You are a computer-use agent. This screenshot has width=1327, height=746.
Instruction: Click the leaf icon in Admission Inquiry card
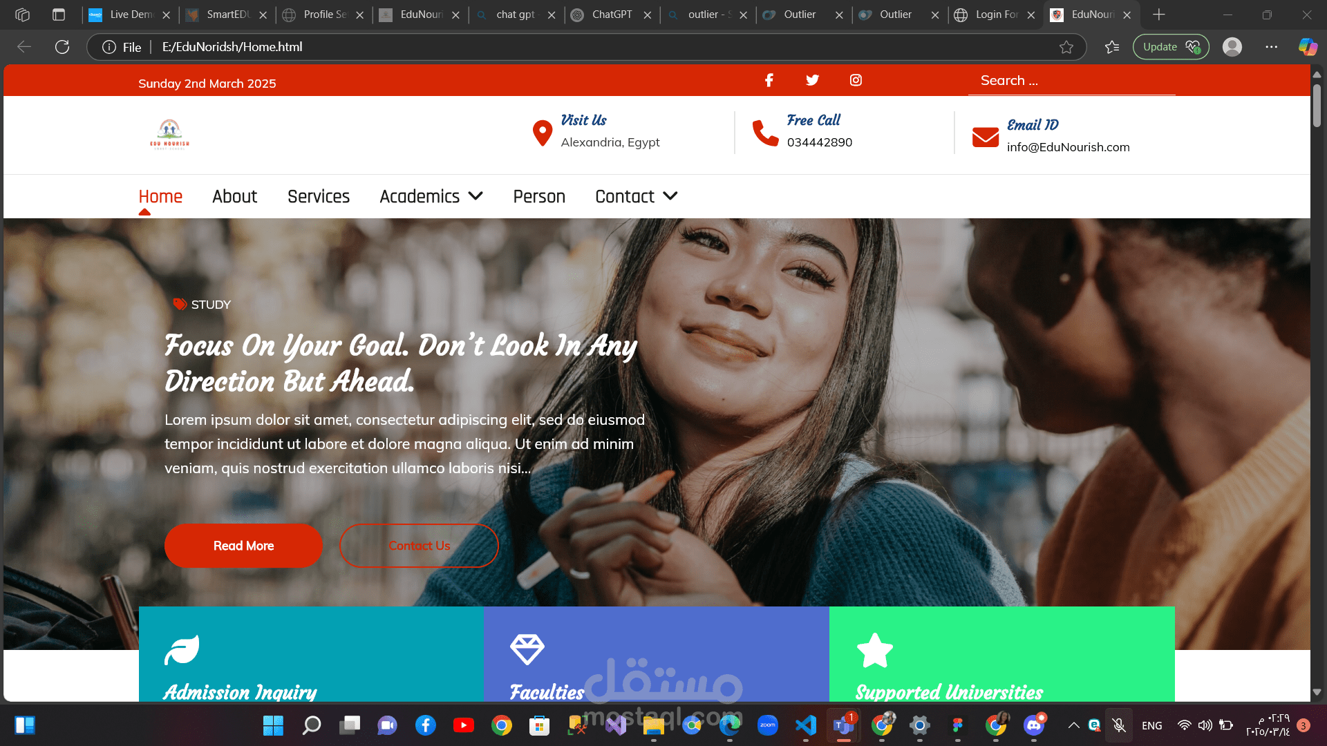tap(182, 649)
